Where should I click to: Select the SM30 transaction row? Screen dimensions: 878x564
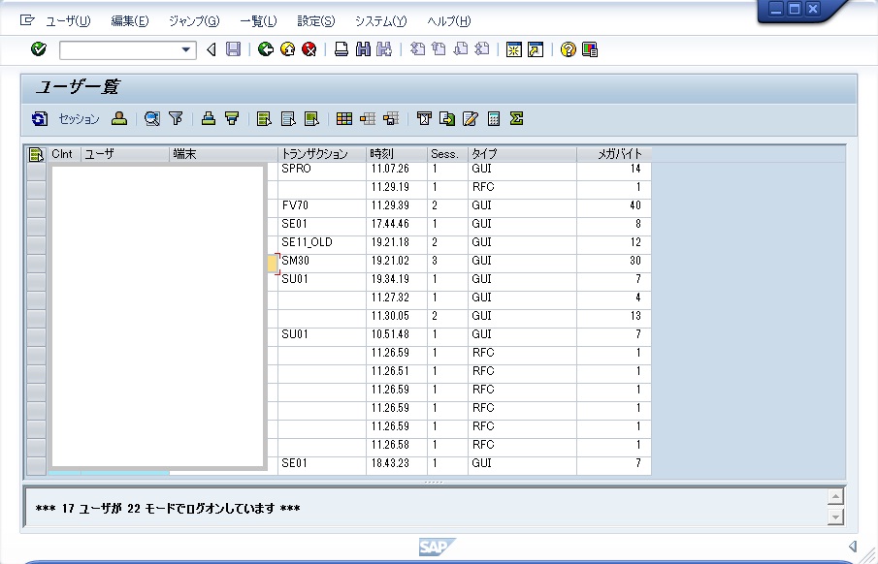click(x=296, y=261)
